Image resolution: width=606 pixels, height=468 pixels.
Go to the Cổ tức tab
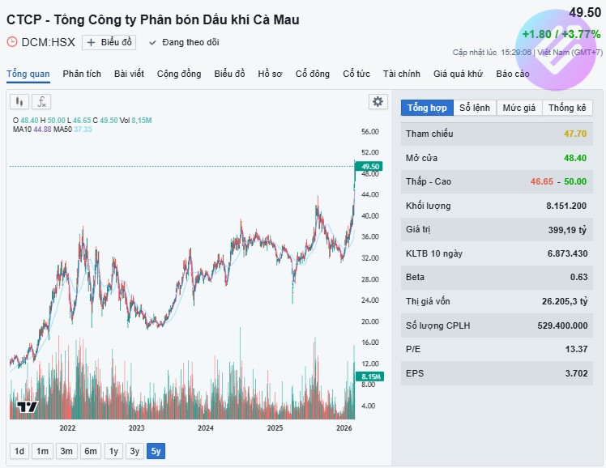(x=356, y=74)
